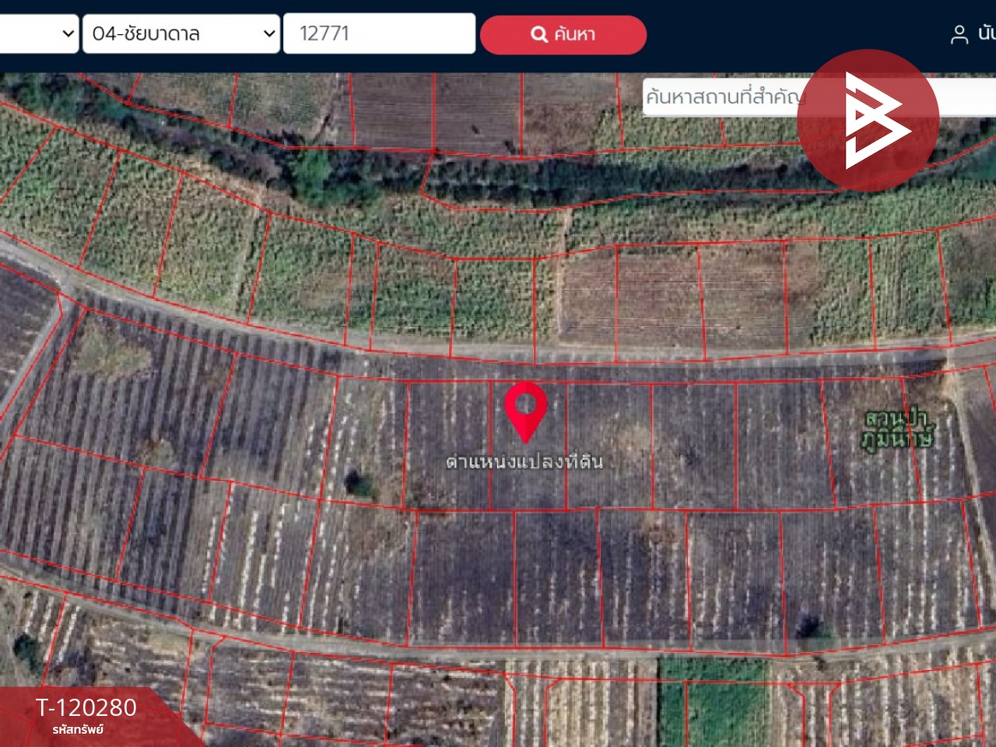Screen dimensions: 996x747
Task: Open the partially visible leftmost dropdown
Action: [39, 33]
